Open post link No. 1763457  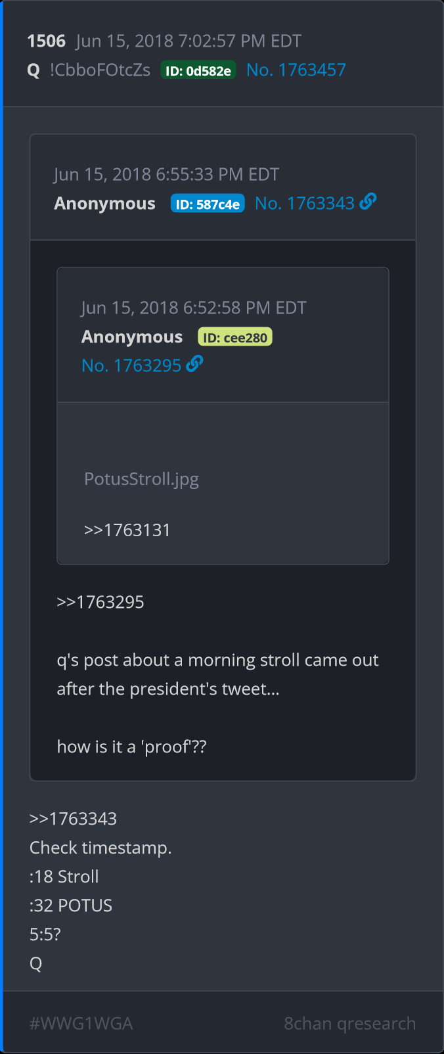[x=296, y=70]
